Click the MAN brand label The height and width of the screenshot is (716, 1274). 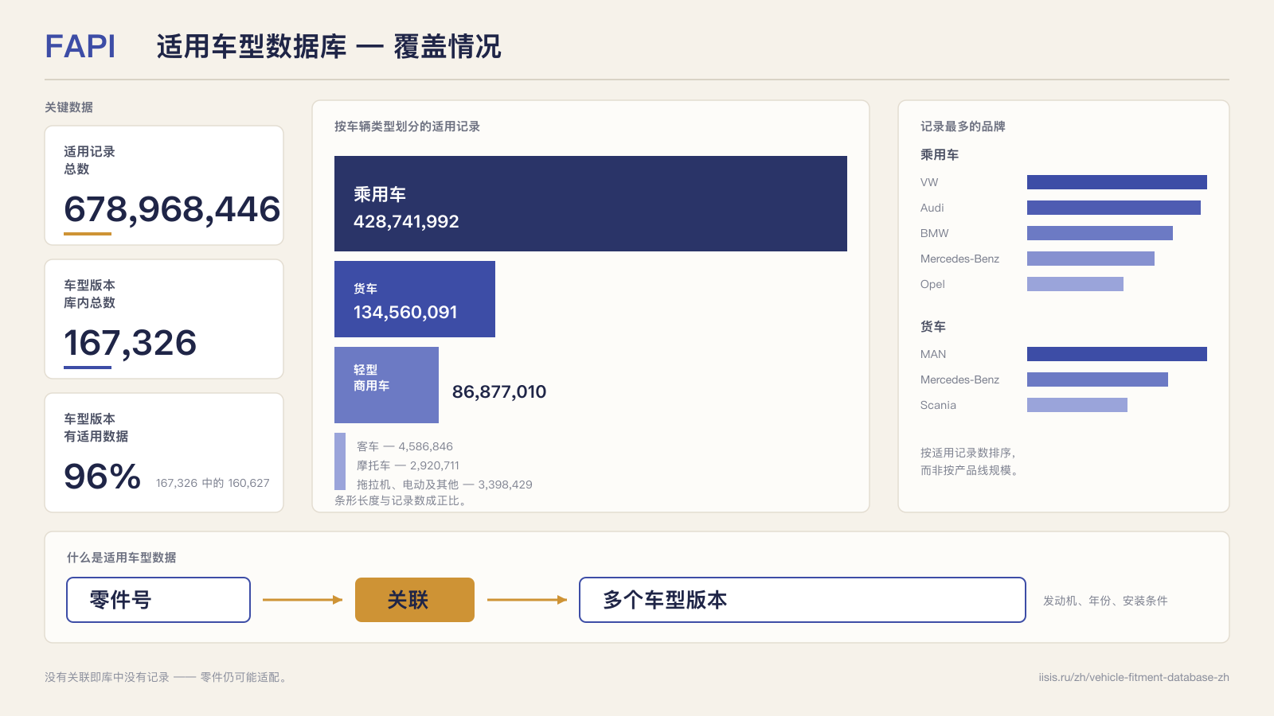933,354
